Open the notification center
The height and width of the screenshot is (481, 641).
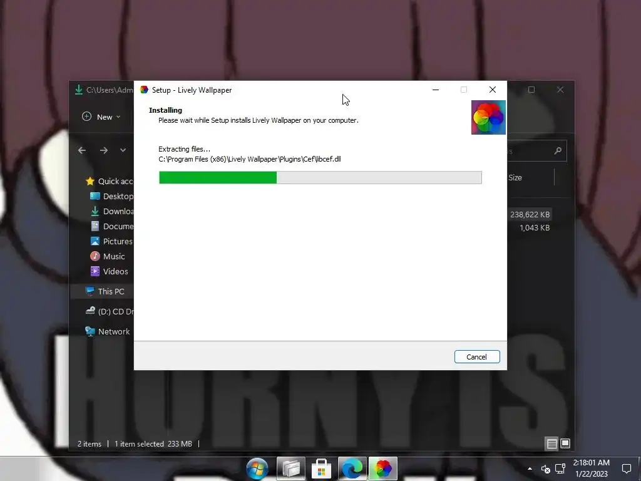[x=626, y=468]
